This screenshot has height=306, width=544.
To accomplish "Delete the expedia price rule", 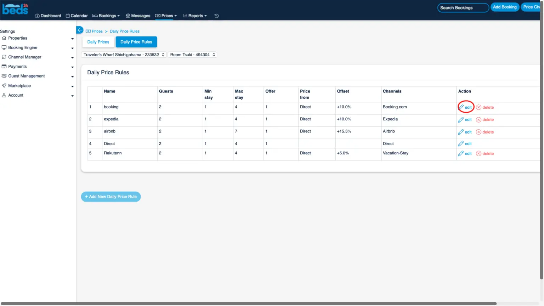I will pyautogui.click(x=485, y=120).
